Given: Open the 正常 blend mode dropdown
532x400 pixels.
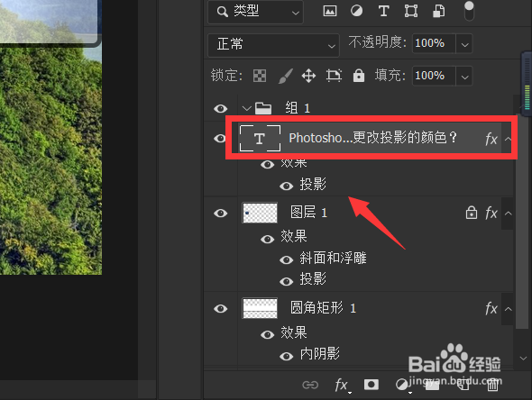Looking at the screenshot, I should (x=273, y=45).
